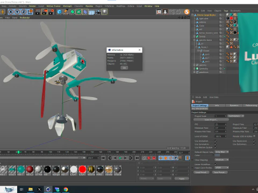
Task: Toggle green enable check on Sweep object
Action: pyautogui.click(x=224, y=36)
